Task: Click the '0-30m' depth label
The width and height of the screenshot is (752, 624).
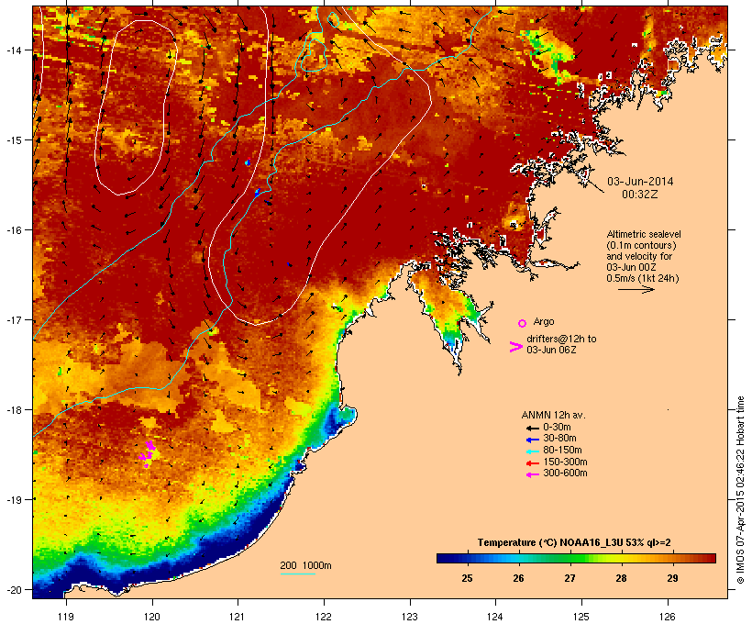Action: point(557,428)
